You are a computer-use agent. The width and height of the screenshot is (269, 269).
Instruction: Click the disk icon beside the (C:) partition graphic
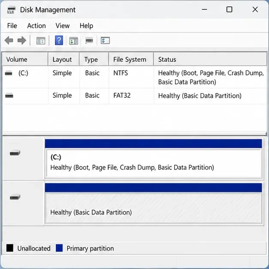click(x=15, y=153)
